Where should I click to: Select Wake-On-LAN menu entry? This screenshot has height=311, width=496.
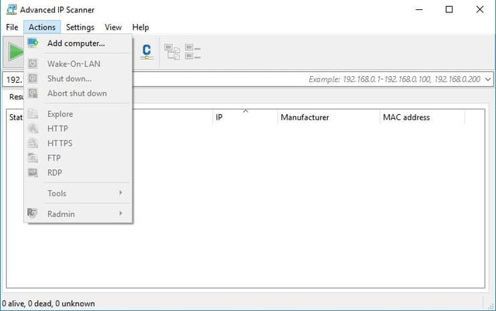coord(78,64)
